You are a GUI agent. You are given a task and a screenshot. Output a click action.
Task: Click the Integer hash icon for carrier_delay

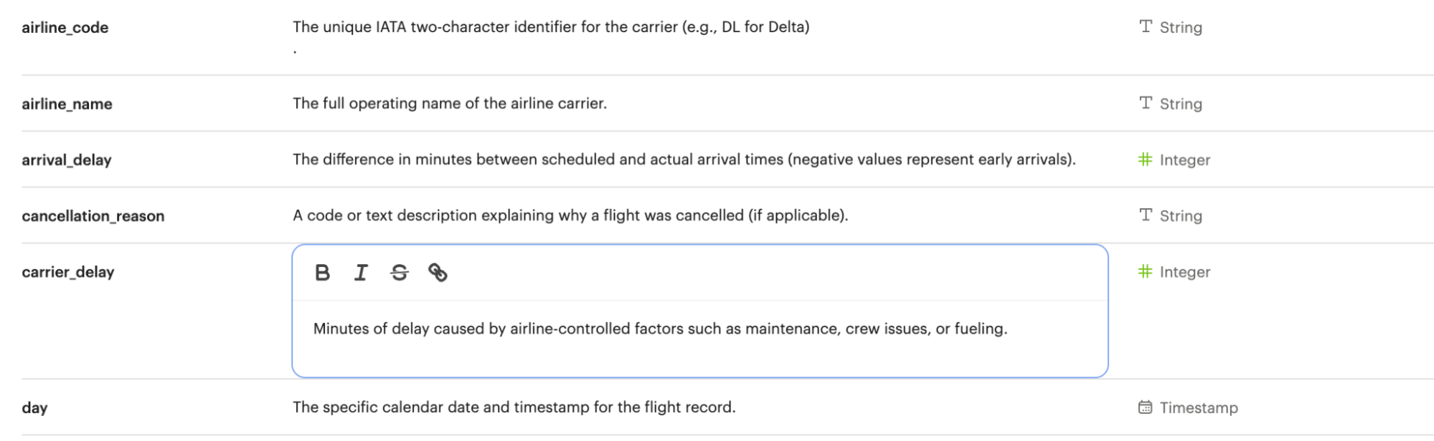(x=1146, y=272)
